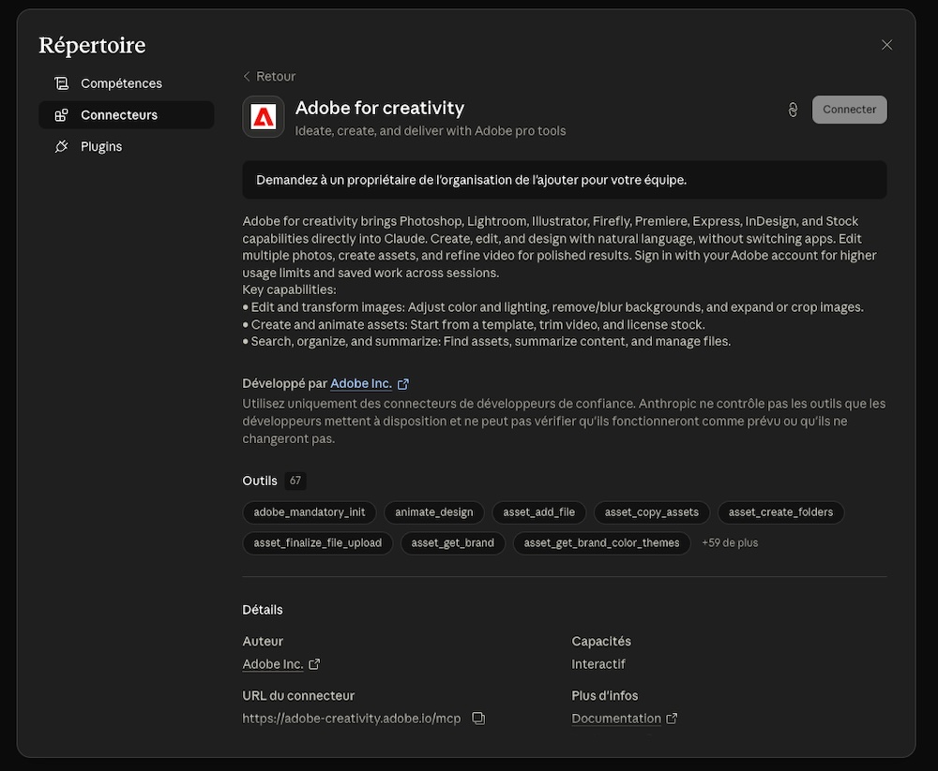Go back using the Retour chevron
The image size is (938, 771).
point(247,77)
